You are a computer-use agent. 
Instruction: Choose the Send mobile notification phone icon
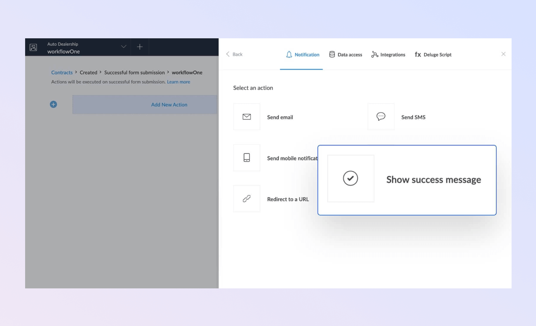coord(247,158)
